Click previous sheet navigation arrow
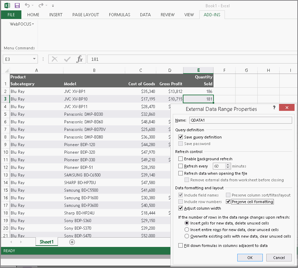Viewport: 298px width, 268px height. pos(11,242)
